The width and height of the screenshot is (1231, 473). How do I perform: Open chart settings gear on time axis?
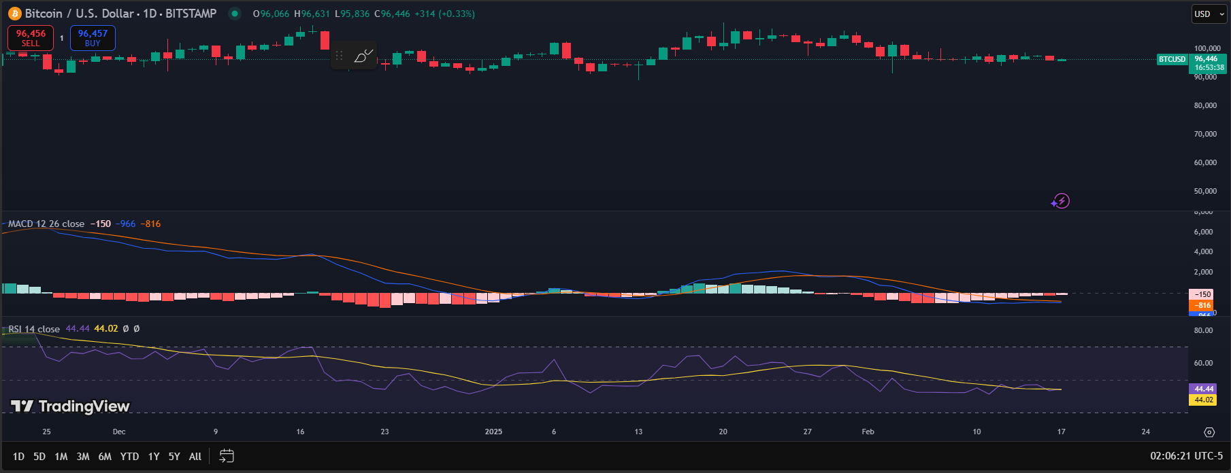click(1209, 432)
